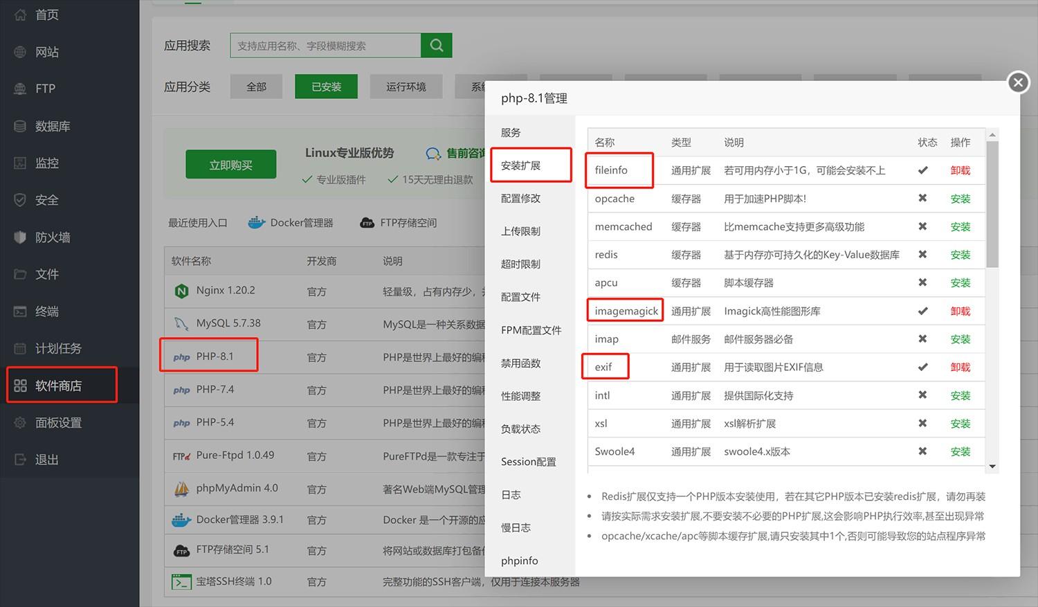Click the FTP icon in sidebar
Screen dimensions: 1038x607
point(20,89)
